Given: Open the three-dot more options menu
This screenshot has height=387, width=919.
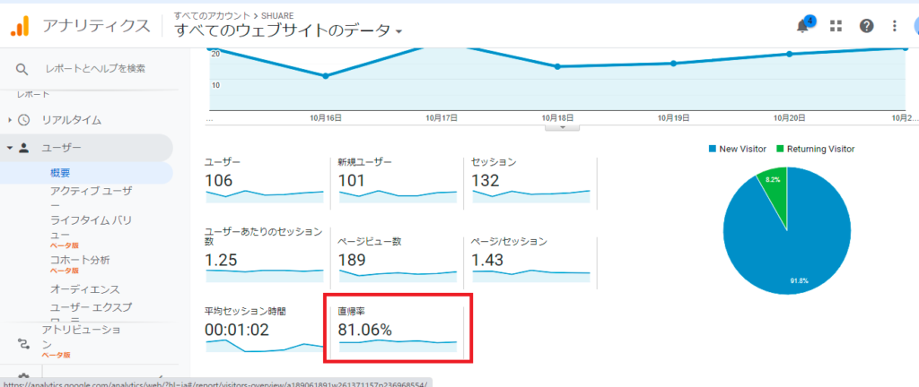Looking at the screenshot, I should coord(895,26).
